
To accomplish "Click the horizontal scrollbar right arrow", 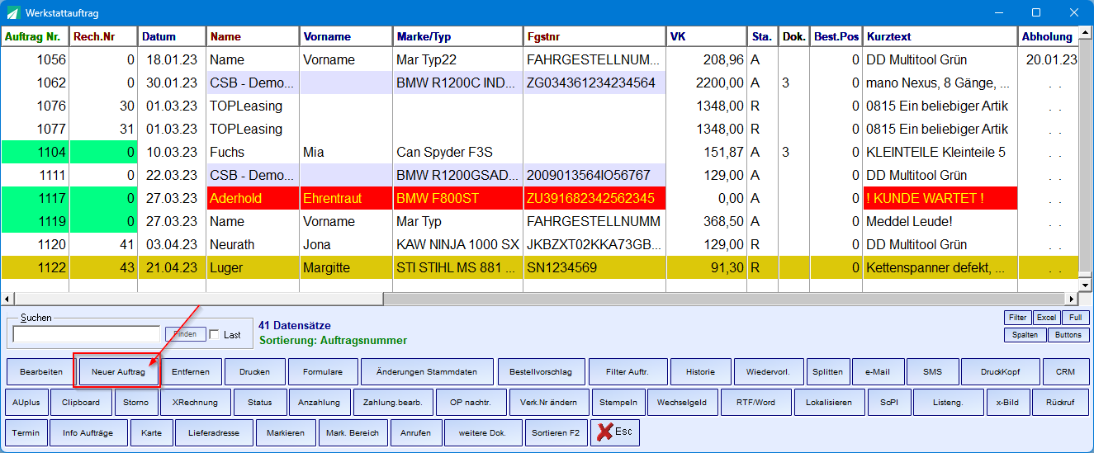I will pyautogui.click(x=1073, y=299).
